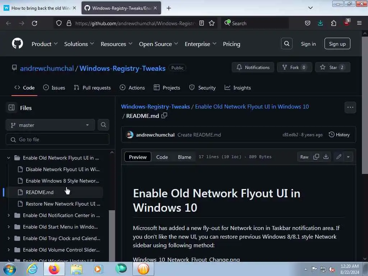
Task: Click the Go to file input
Action: pos(57,139)
